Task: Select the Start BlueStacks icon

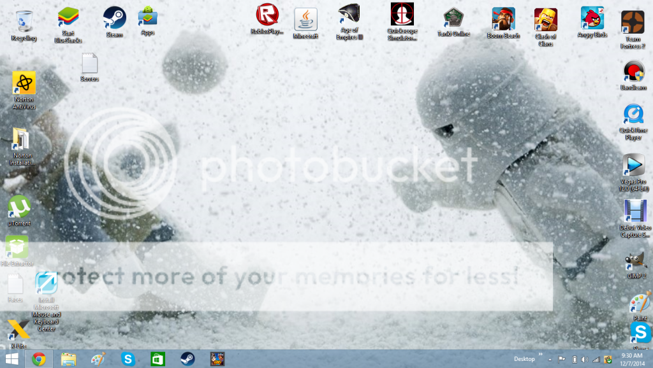Action: [69, 17]
